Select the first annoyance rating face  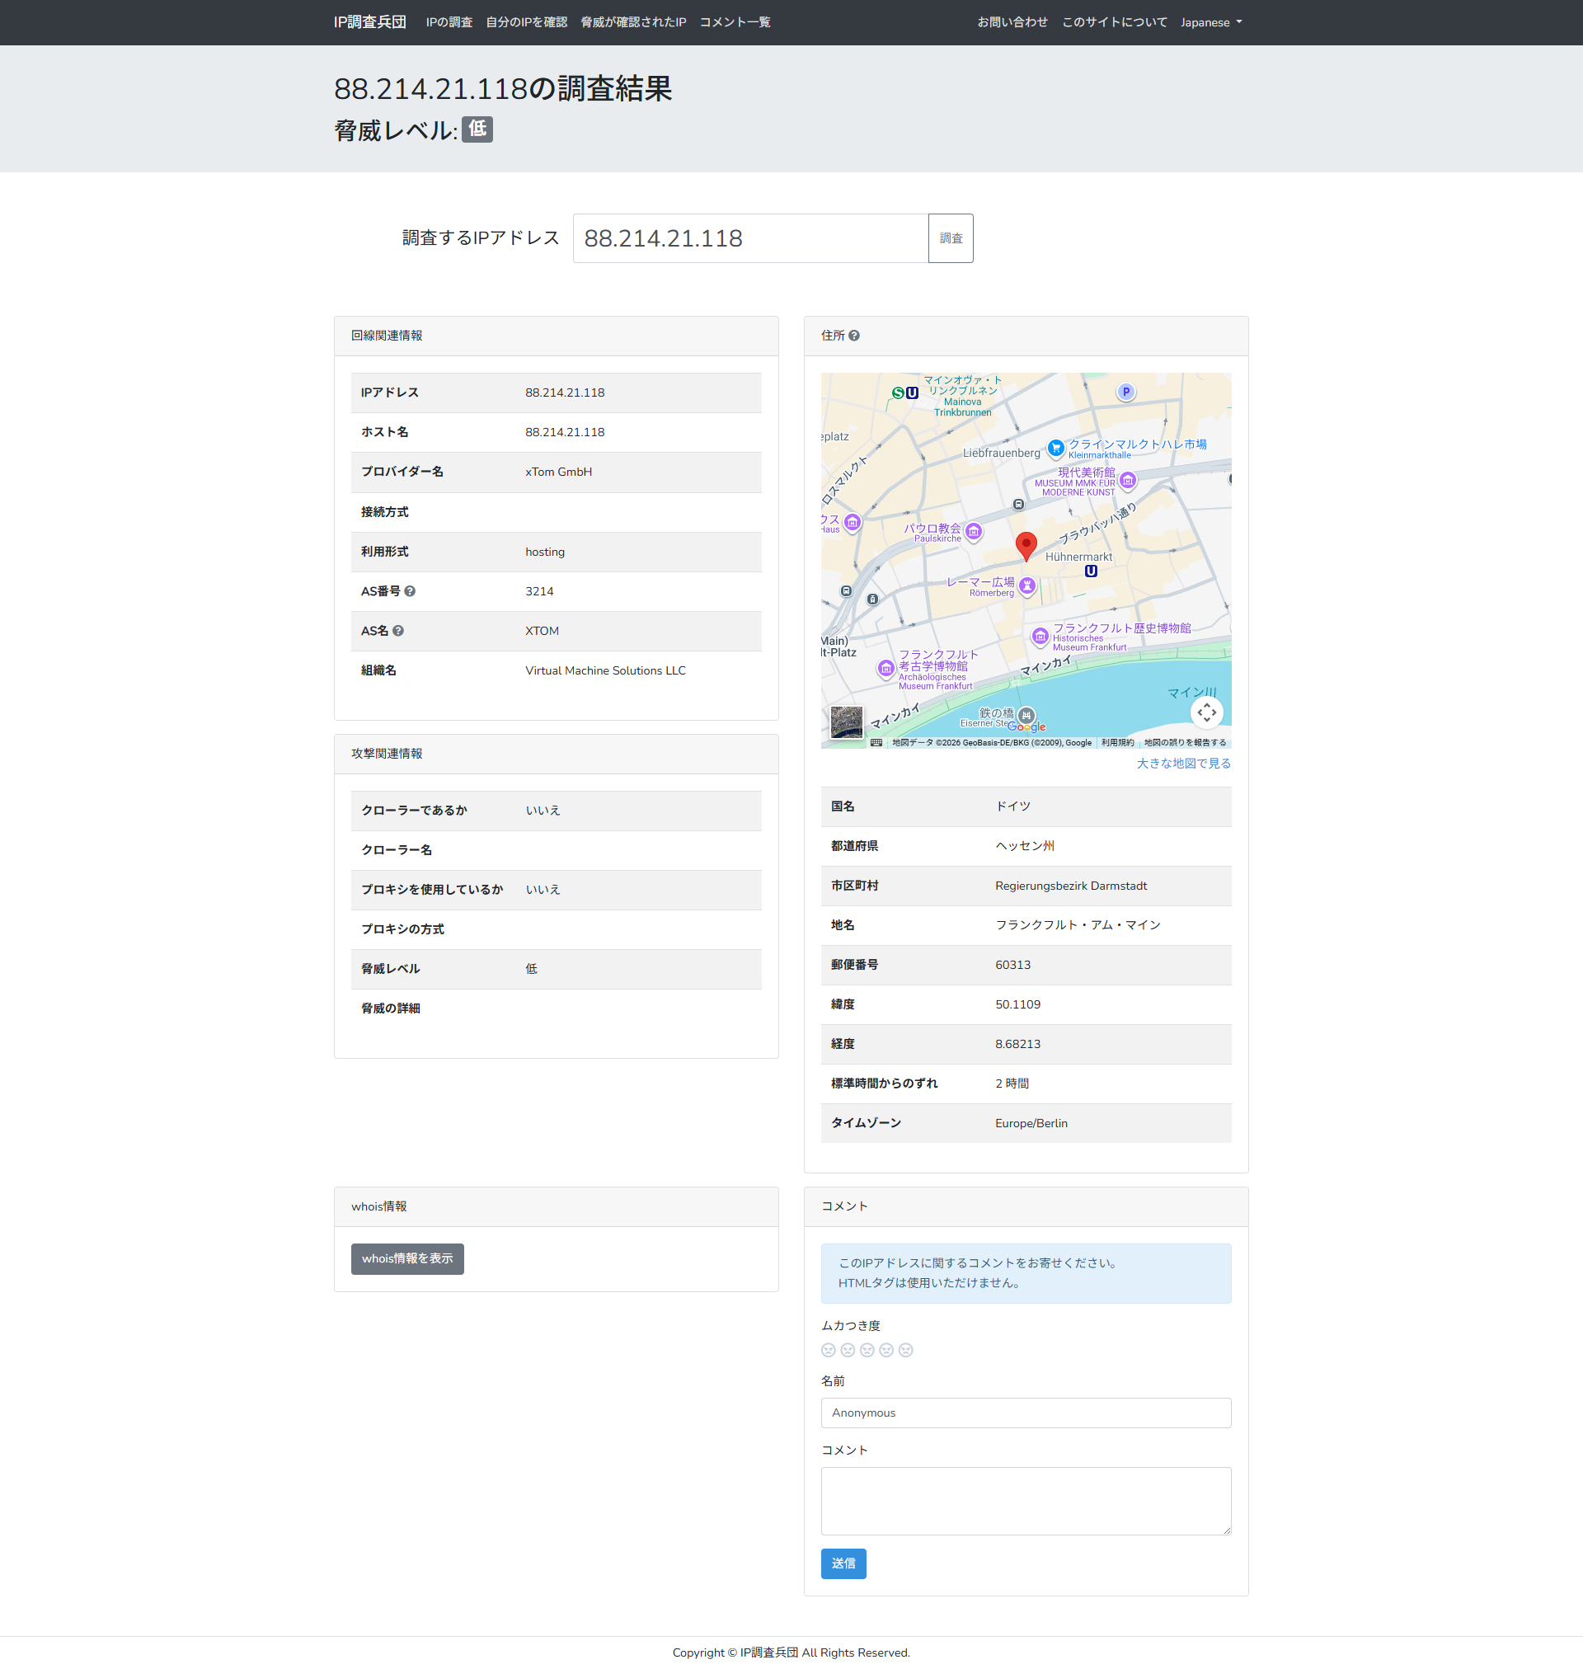[x=829, y=1350]
